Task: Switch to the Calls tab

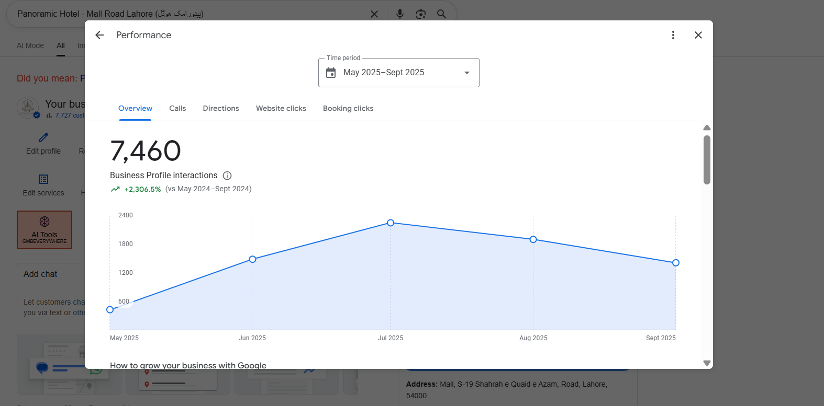Action: [x=177, y=108]
